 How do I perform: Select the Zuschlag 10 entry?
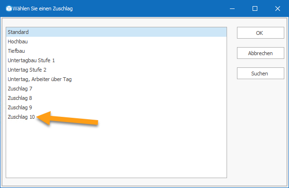(x=116, y=117)
